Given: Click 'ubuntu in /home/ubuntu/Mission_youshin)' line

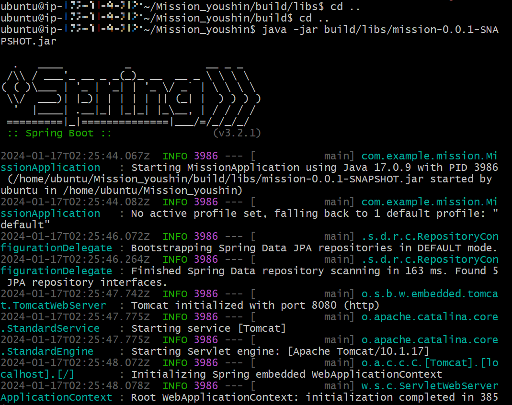Looking at the screenshot, I should coord(122,191).
